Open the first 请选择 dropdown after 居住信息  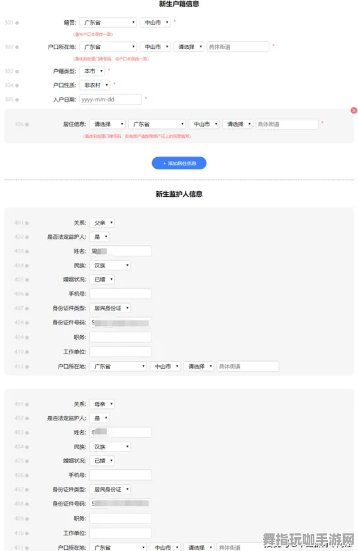[x=107, y=124]
